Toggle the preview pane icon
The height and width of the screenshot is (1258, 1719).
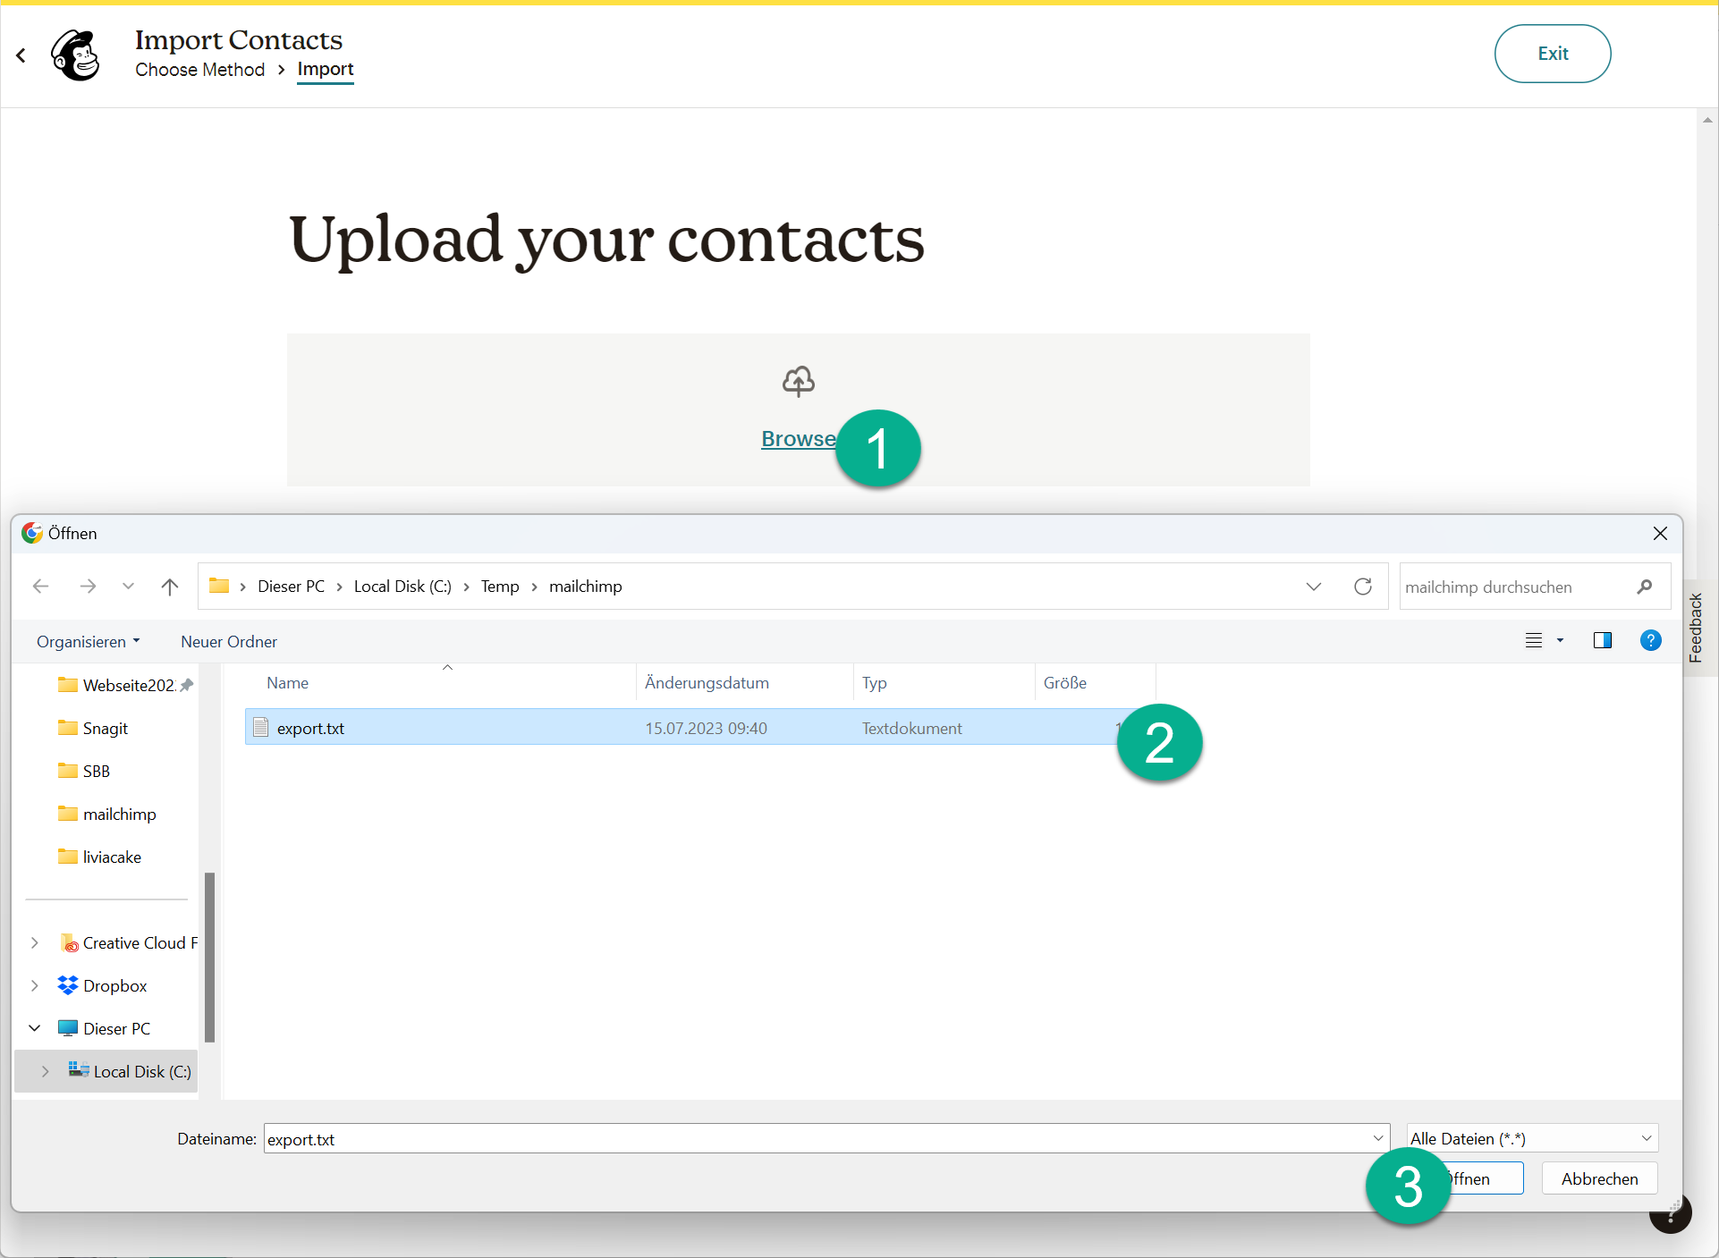(1602, 640)
